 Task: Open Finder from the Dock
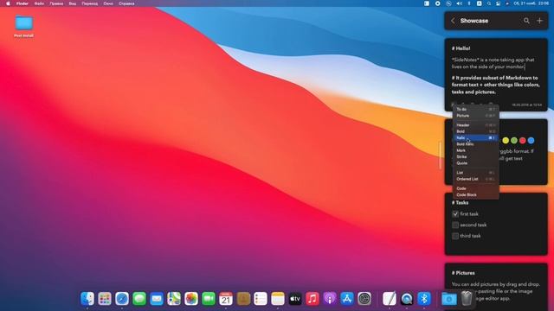click(87, 299)
